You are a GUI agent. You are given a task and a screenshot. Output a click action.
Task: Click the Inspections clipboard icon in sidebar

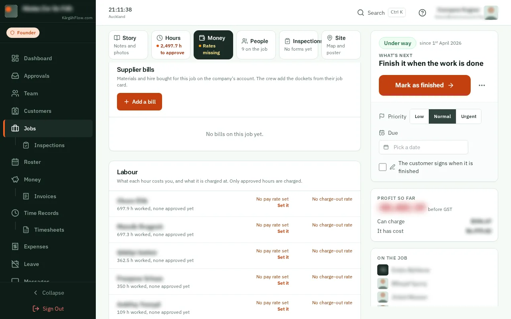point(26,145)
